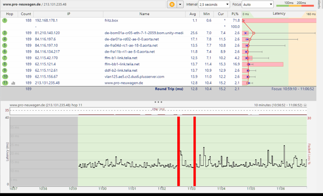
Task: Click the first red packet loss bar in timeline
Action: tap(179, 151)
